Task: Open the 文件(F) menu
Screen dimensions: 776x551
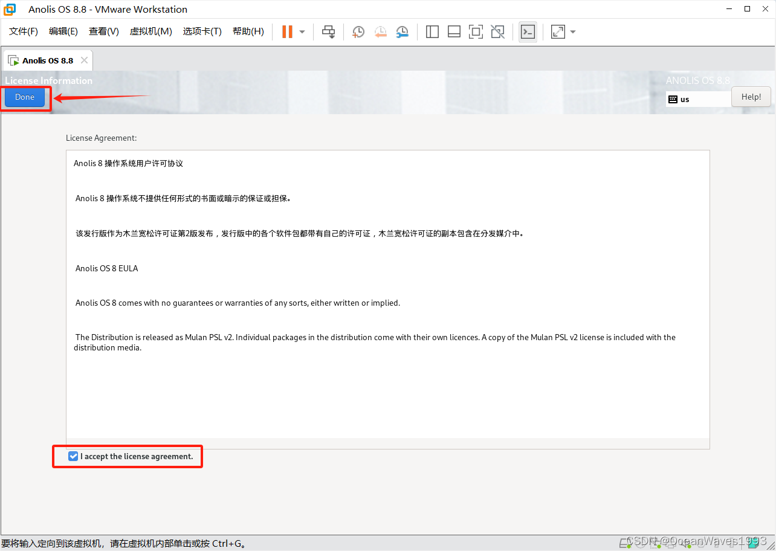Action: pyautogui.click(x=24, y=31)
